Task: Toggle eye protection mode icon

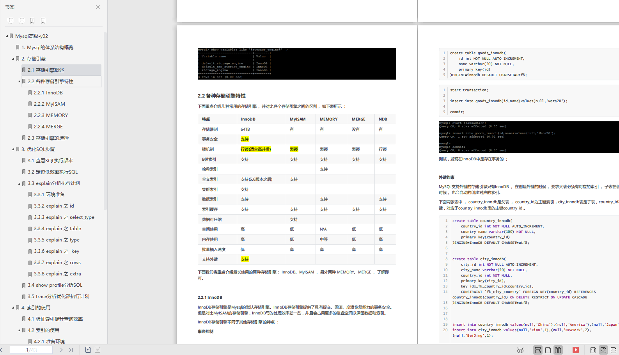Action: click(520, 350)
